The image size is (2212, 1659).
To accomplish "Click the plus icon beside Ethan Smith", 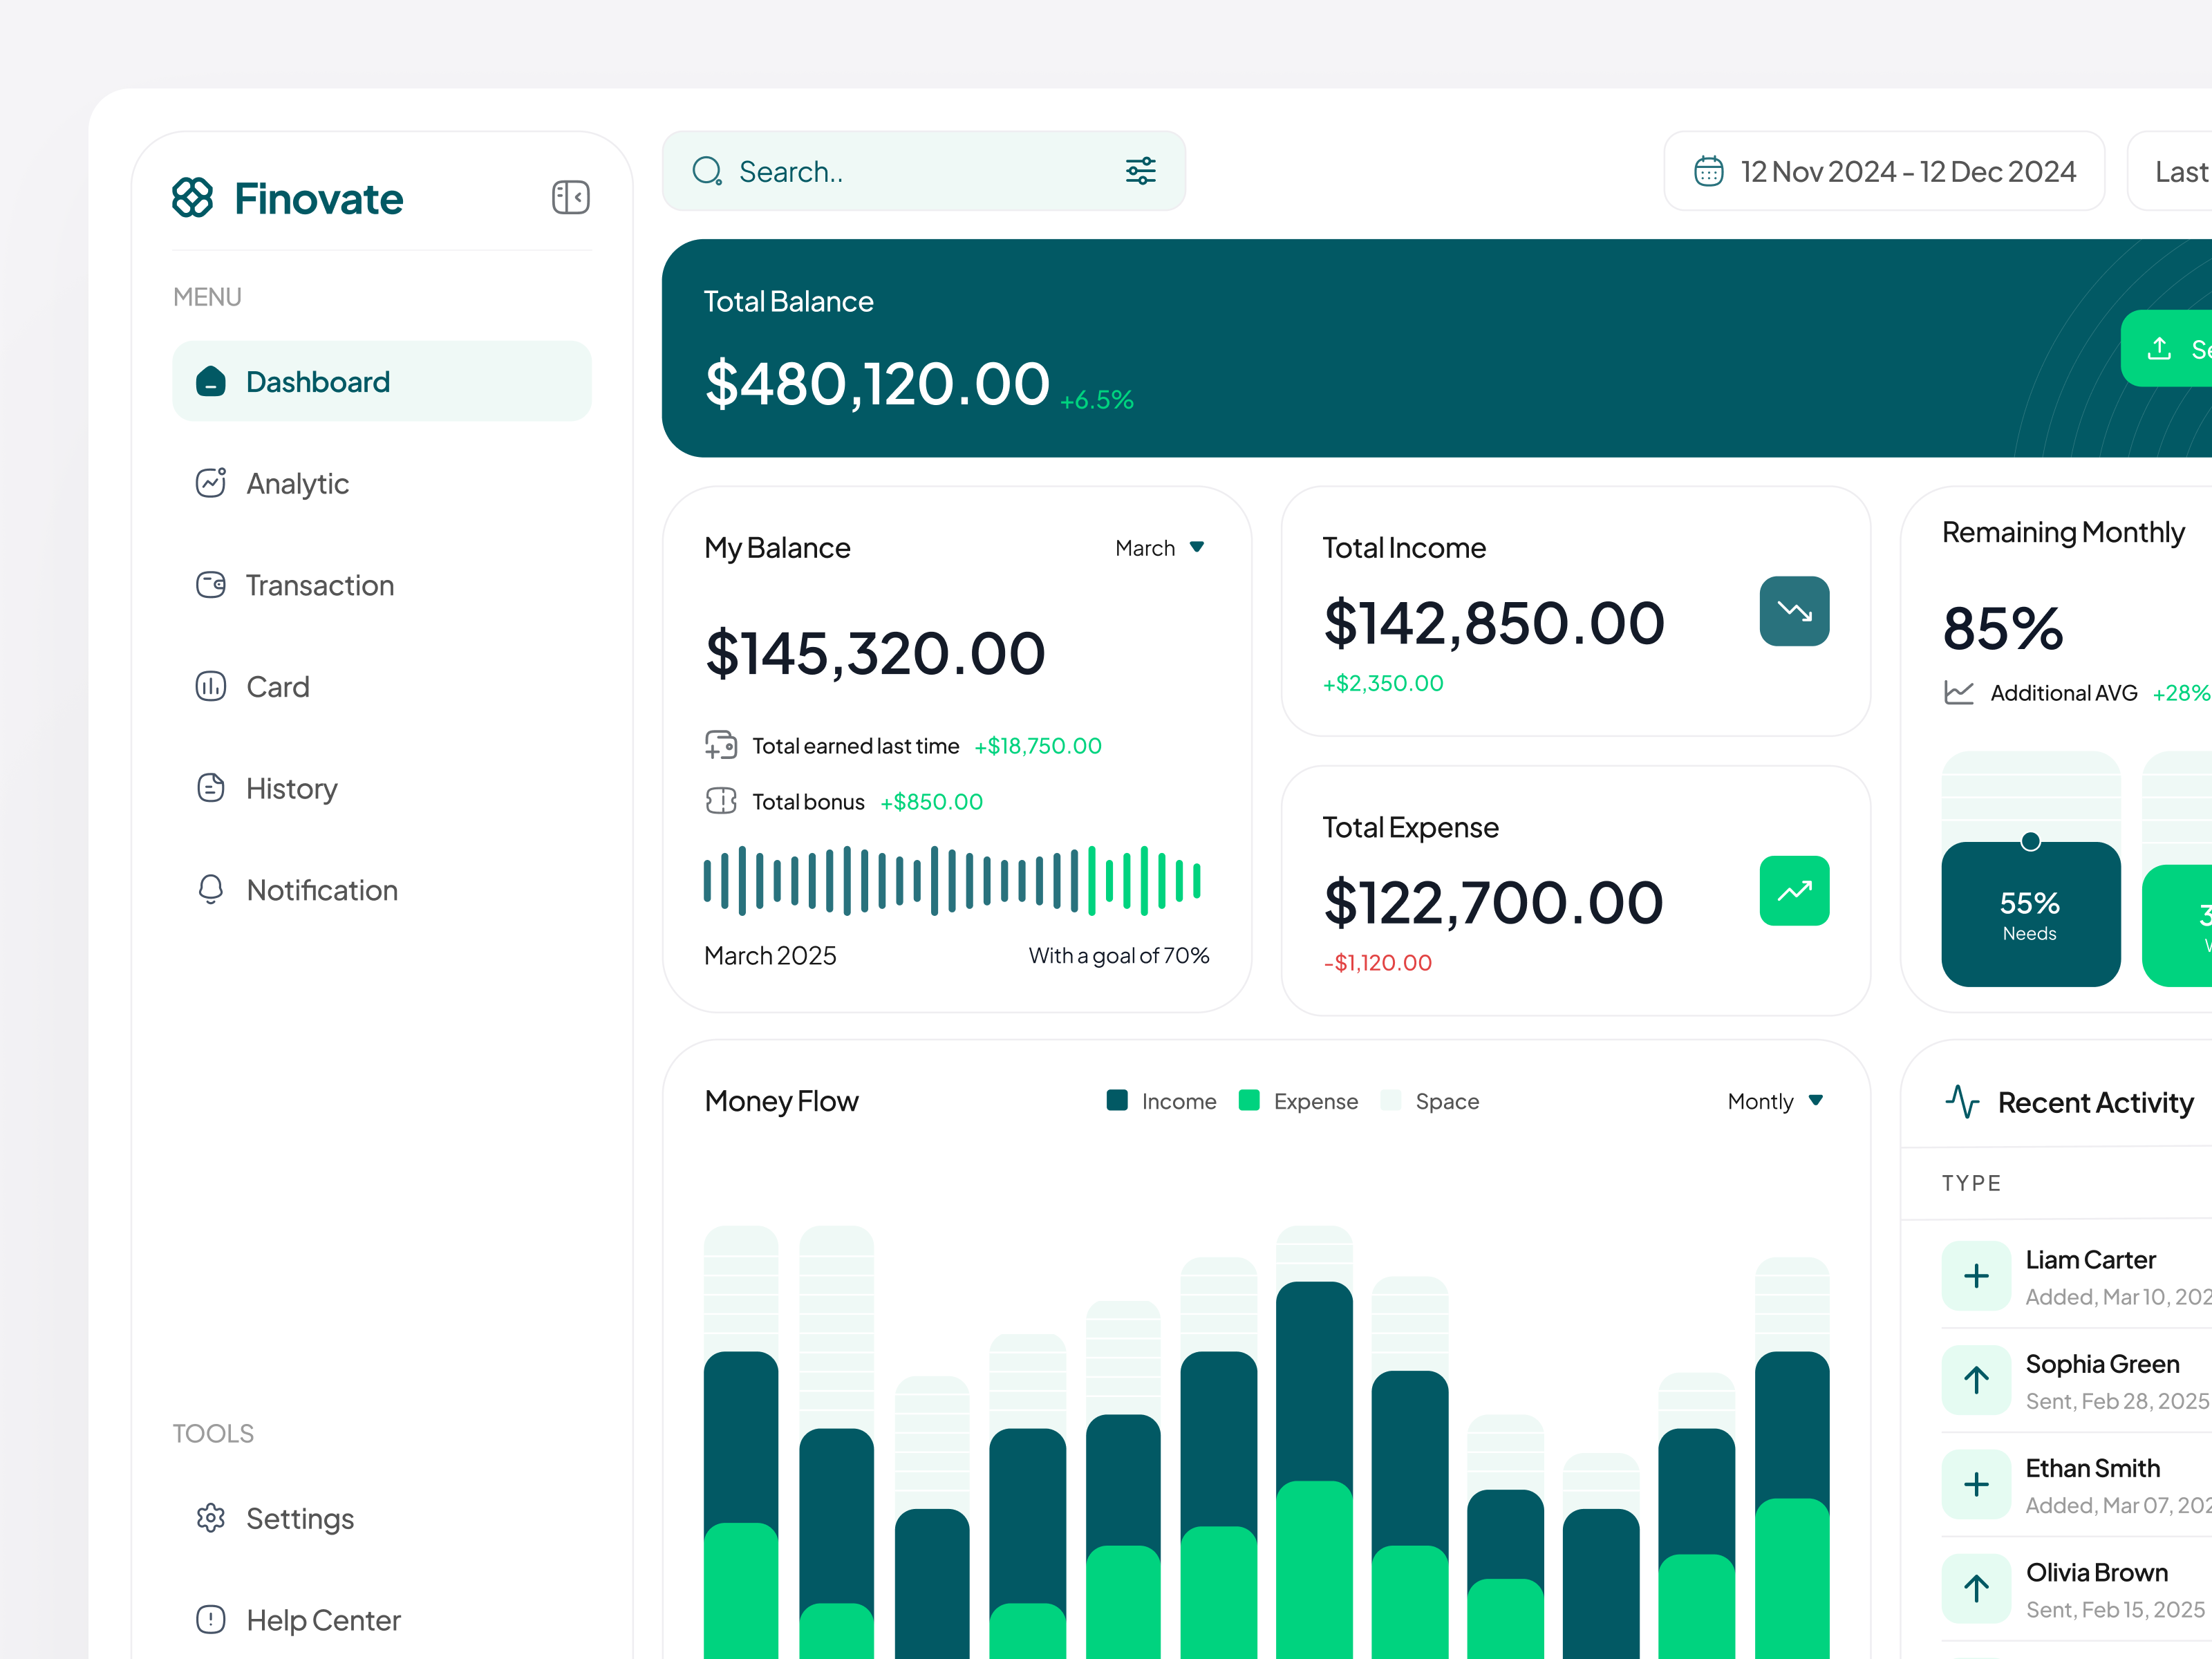I will pyautogui.click(x=1976, y=1484).
